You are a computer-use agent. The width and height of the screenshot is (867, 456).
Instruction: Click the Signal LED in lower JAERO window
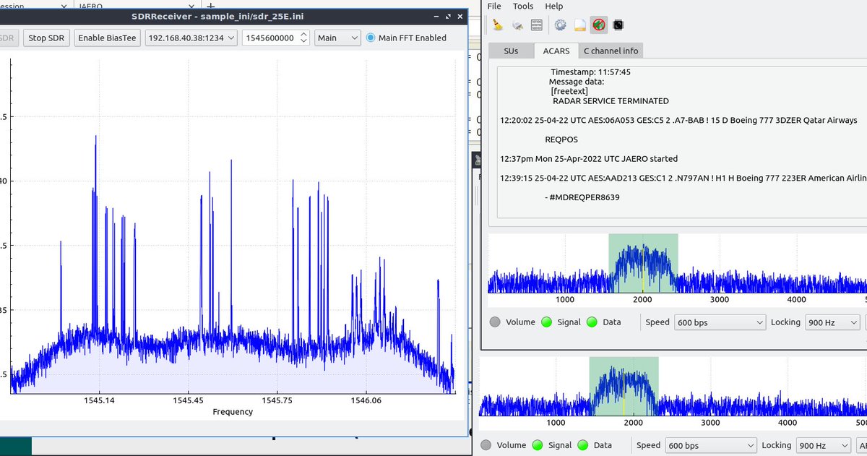tap(538, 446)
